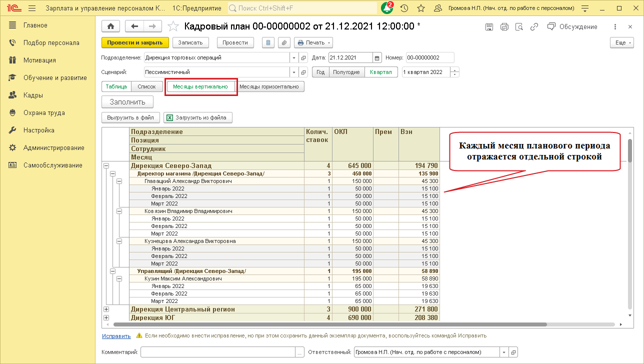Click the notifications bell icon

point(387,8)
